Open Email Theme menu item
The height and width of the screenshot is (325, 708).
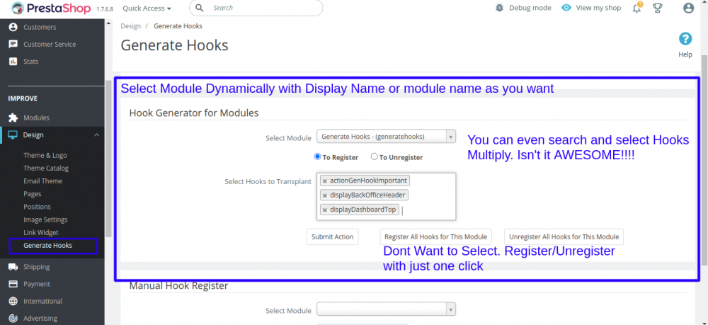(x=43, y=181)
